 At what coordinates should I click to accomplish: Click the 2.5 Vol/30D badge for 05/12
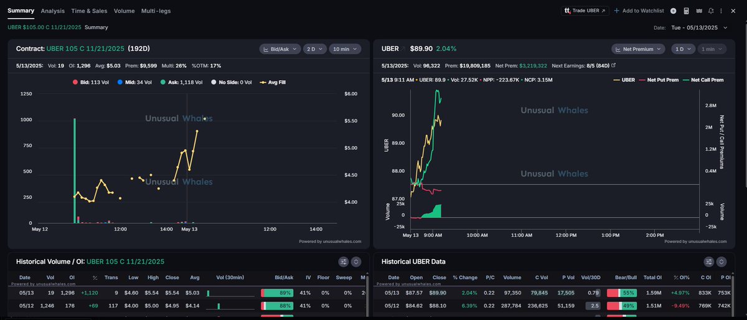[x=592, y=306]
